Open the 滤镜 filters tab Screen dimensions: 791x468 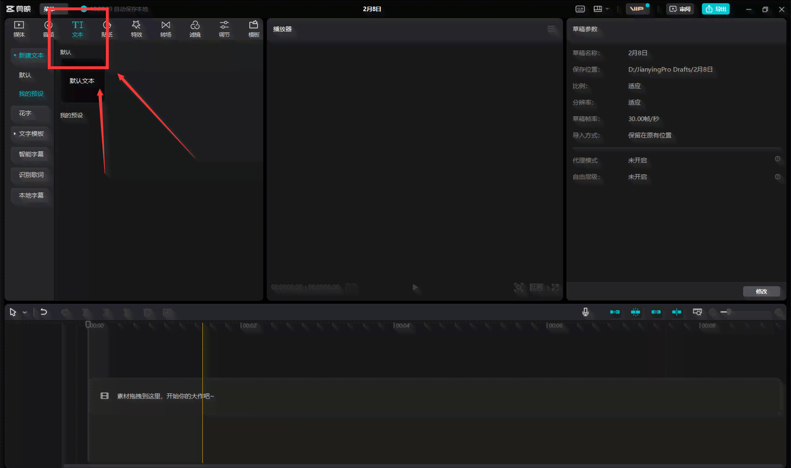195,29
